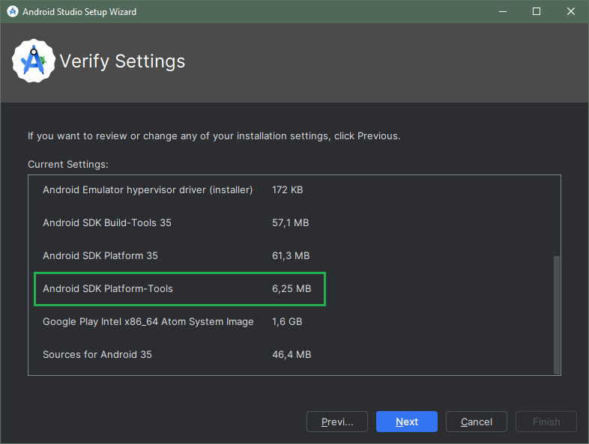Click the 61,3 MB size value

291,255
